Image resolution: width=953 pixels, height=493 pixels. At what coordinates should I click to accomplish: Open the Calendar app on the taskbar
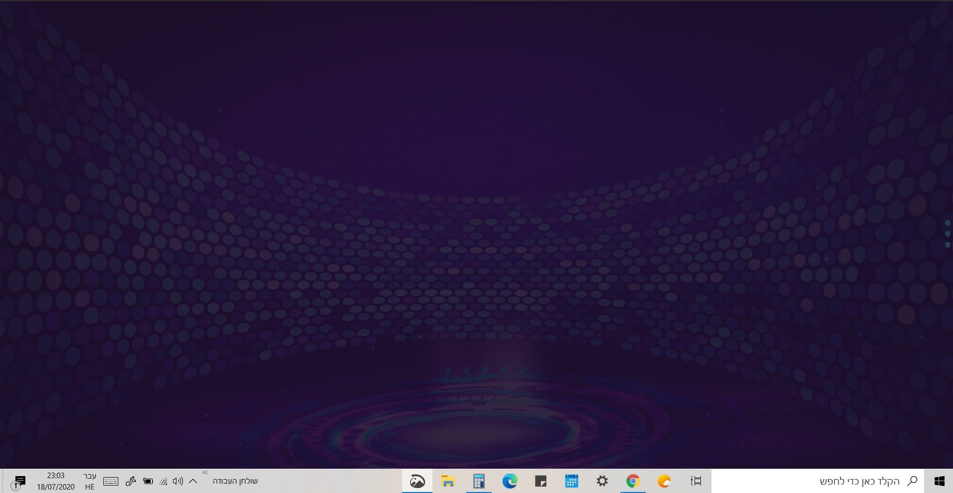571,481
